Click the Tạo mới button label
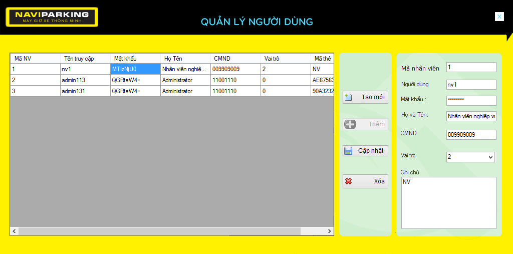Viewport: 513px width, 254px height. 373,97
